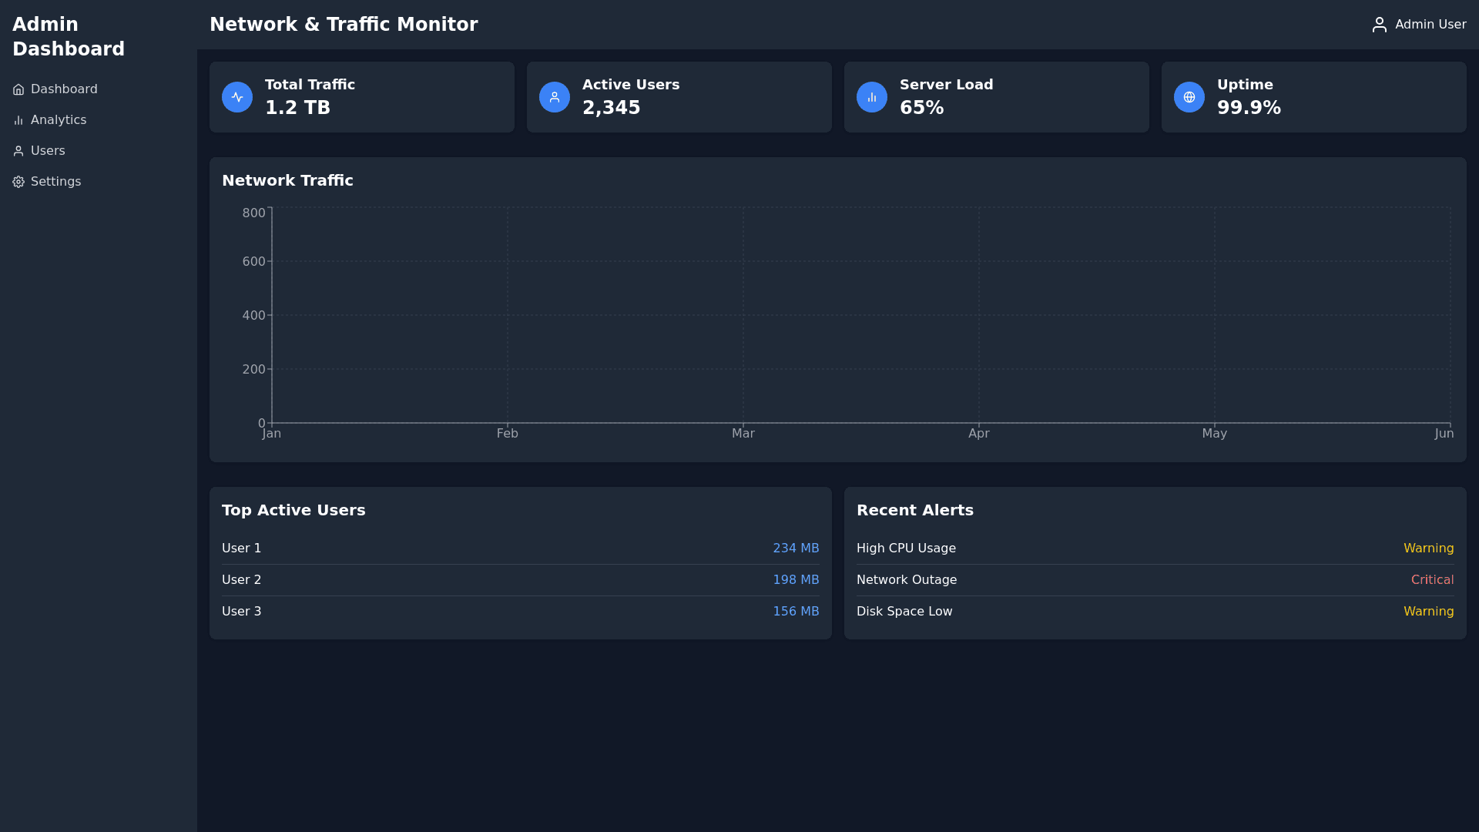The height and width of the screenshot is (832, 1479).
Task: Click the home icon beside Dashboard
Action: click(18, 89)
